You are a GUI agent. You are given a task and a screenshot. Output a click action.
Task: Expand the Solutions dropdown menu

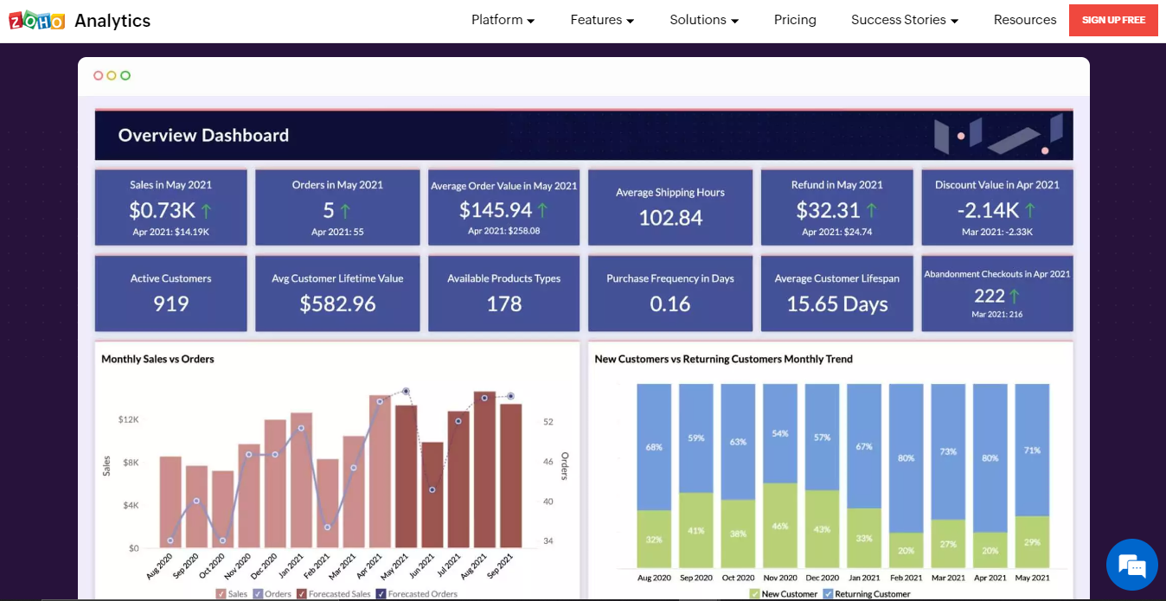pos(704,20)
